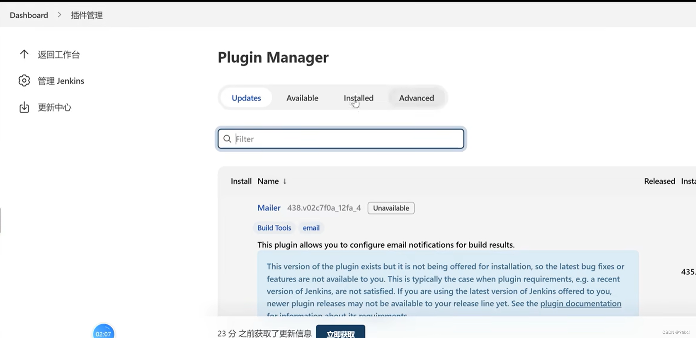696x338 pixels.
Task: Focus the Filter search field
Action: [341, 139]
